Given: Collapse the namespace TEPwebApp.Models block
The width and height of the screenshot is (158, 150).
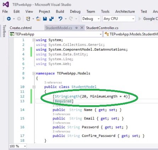Looking at the screenshot, I should [x=34, y=74].
